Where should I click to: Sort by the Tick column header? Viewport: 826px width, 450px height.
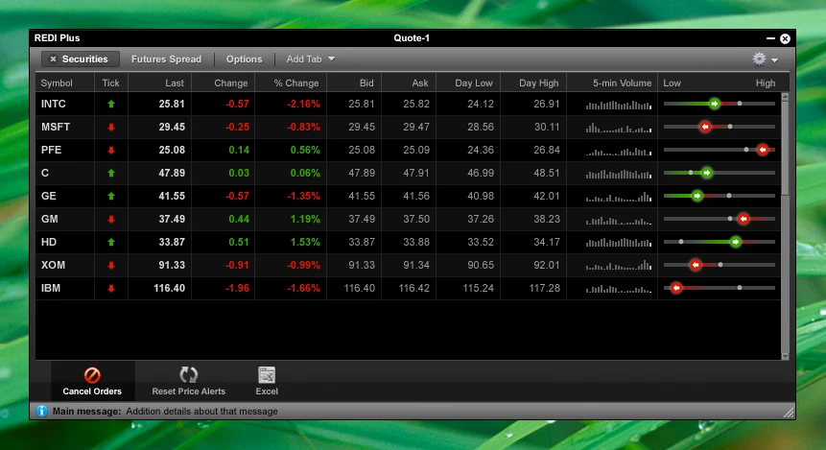point(110,83)
